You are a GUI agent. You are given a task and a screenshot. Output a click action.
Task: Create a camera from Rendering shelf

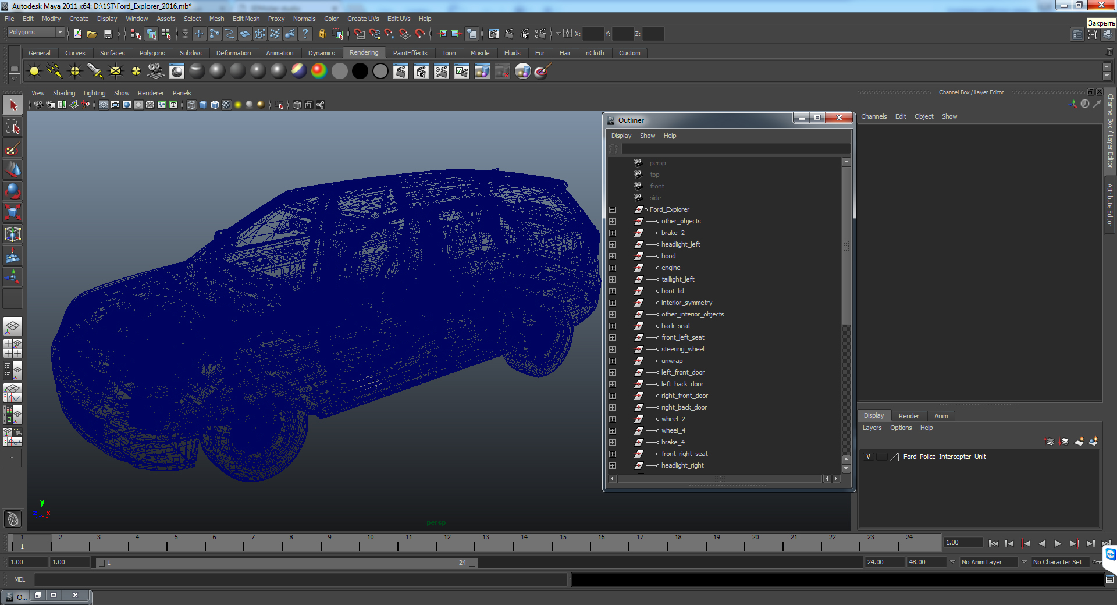(x=156, y=71)
